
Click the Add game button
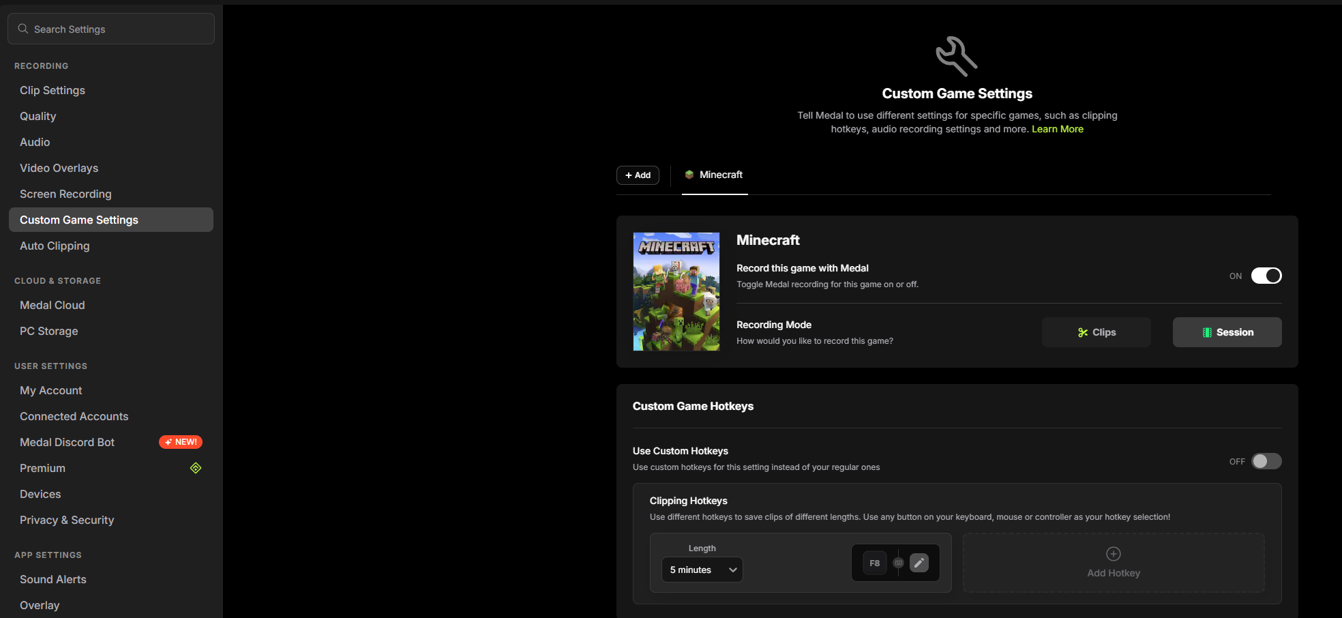(x=638, y=175)
